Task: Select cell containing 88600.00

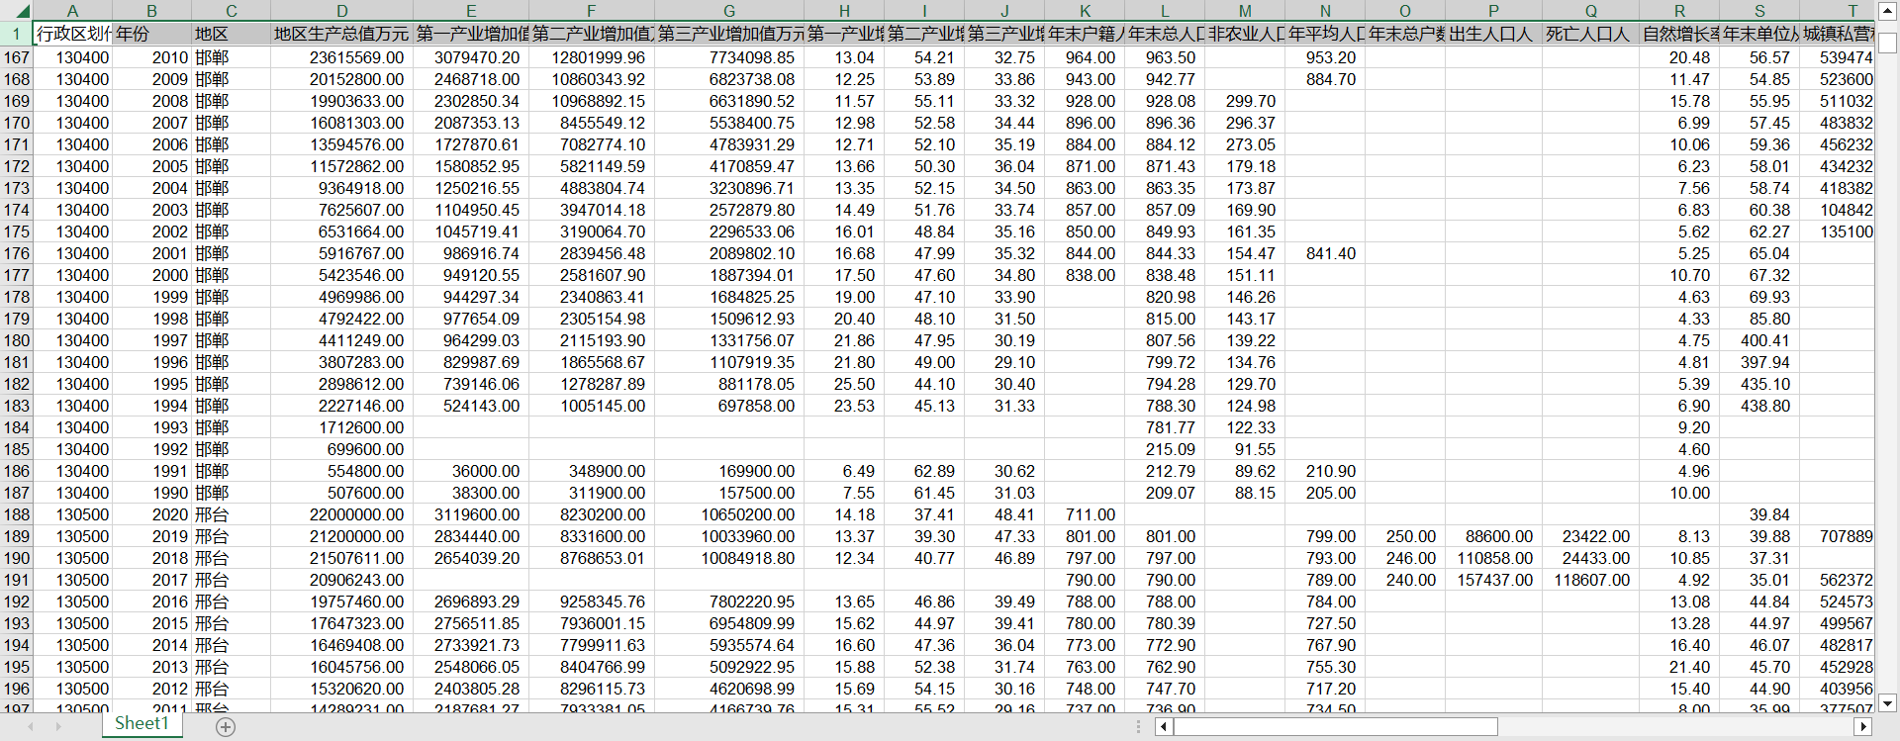Action: coord(1493,536)
